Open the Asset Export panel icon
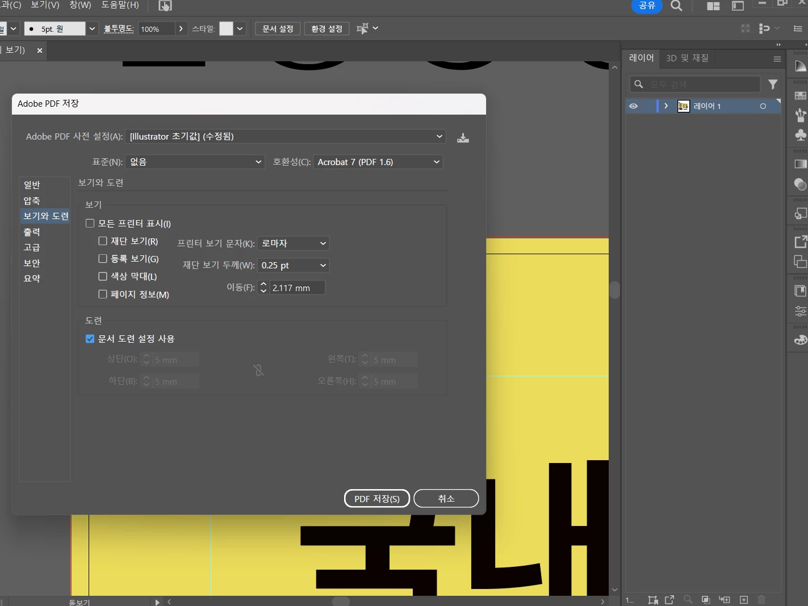This screenshot has width=808, height=606. [801, 242]
